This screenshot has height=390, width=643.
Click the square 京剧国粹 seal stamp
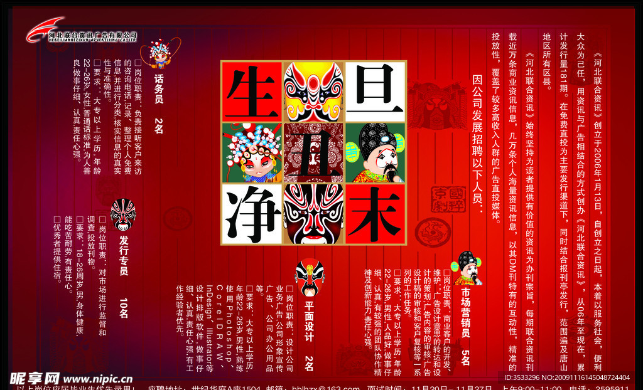tap(448, 199)
